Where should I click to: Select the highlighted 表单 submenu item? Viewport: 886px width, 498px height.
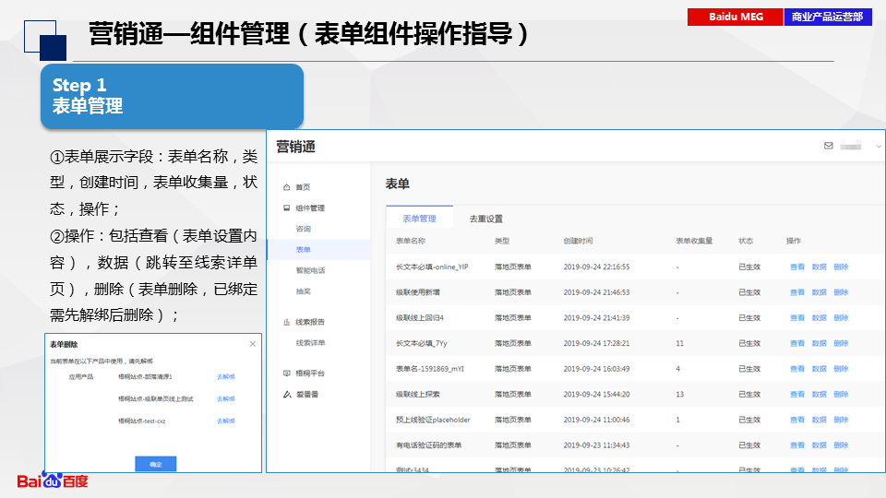pyautogui.click(x=318, y=250)
